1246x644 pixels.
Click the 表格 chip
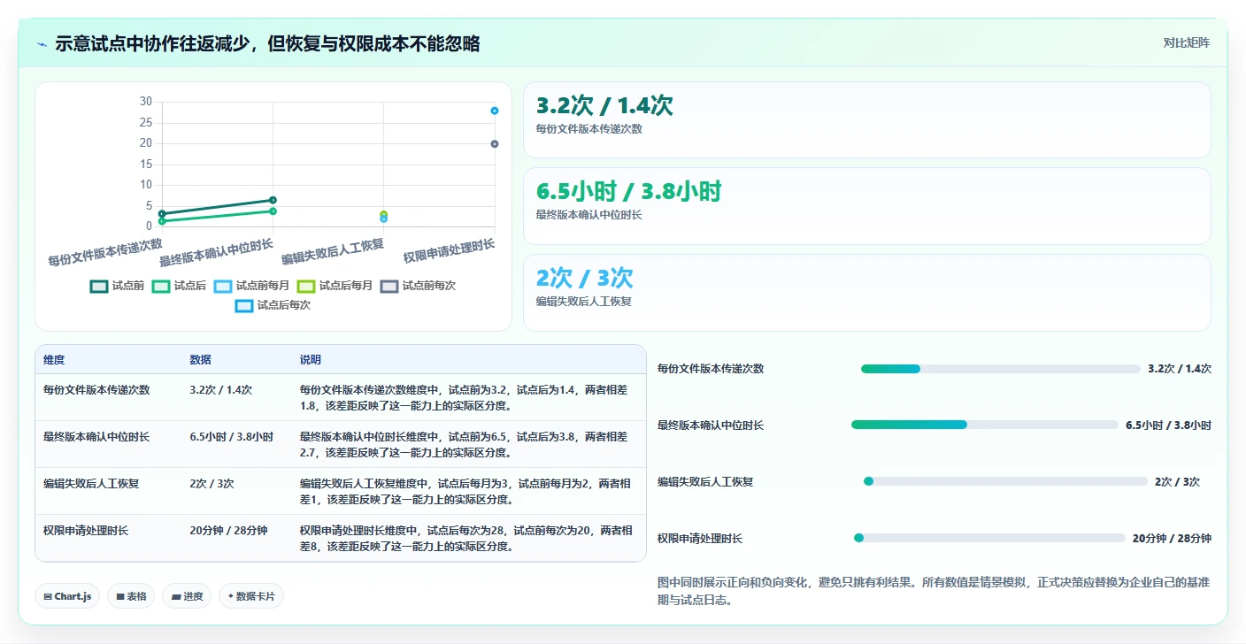pos(131,596)
